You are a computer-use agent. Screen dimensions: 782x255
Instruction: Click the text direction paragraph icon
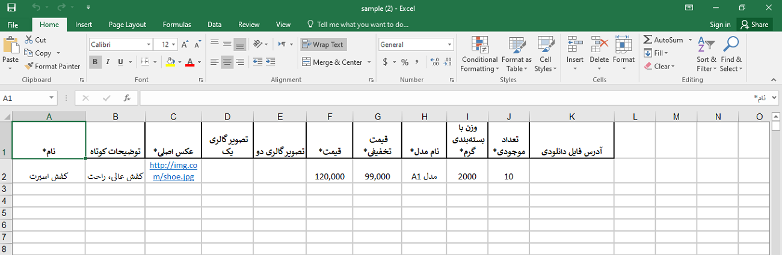point(282,44)
